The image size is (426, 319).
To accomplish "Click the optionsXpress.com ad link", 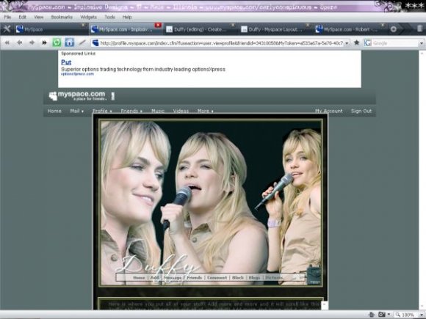I will pos(77,74).
